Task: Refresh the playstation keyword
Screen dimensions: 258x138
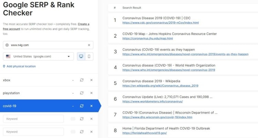Action: (82, 93)
